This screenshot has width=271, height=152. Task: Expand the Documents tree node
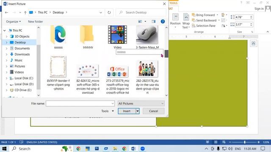[7, 49]
